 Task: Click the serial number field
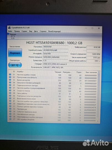[56, 50]
